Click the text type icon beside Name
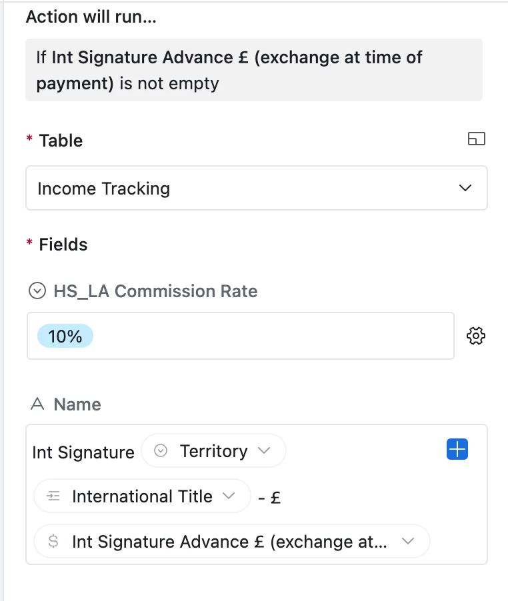Viewport: 508px width, 601px height. click(x=37, y=404)
